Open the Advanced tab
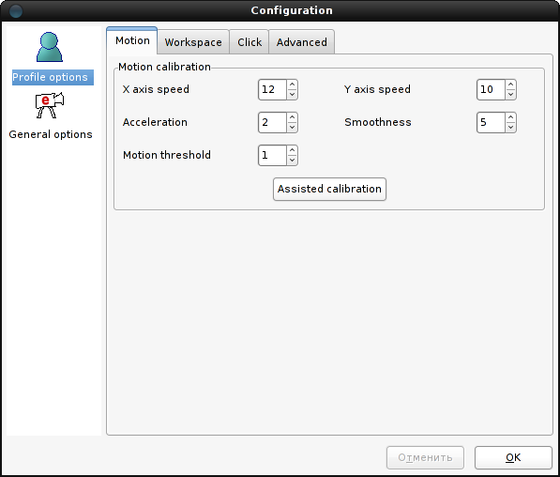The width and height of the screenshot is (560, 477). pos(301,42)
